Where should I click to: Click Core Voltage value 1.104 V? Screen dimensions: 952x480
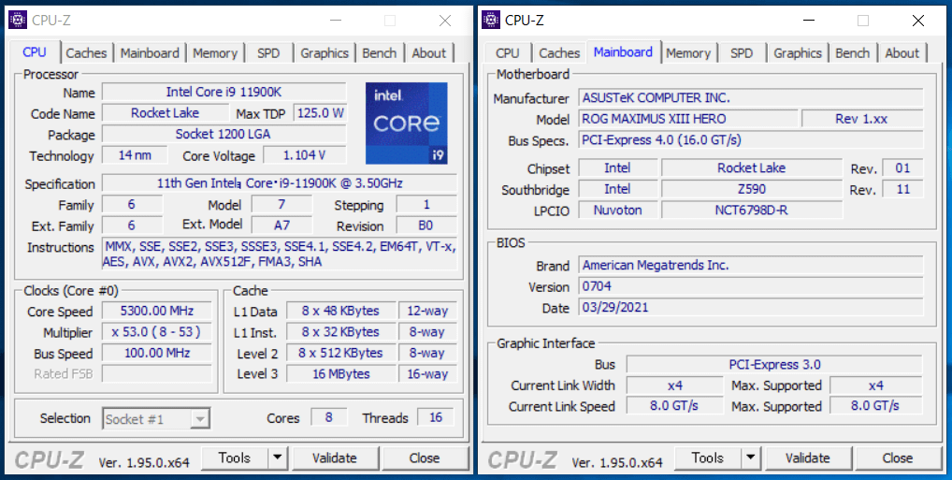(304, 155)
